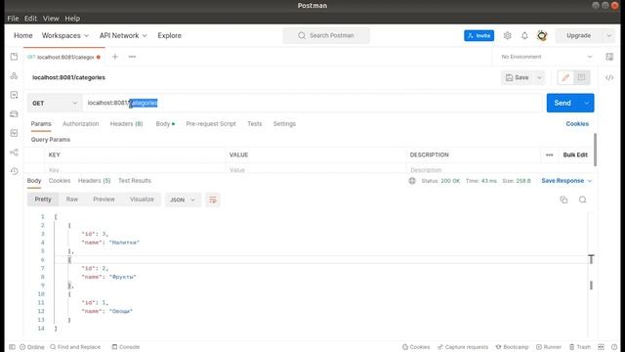The image size is (625, 352).
Task: Open the environment quick look icon
Action: [x=609, y=57]
